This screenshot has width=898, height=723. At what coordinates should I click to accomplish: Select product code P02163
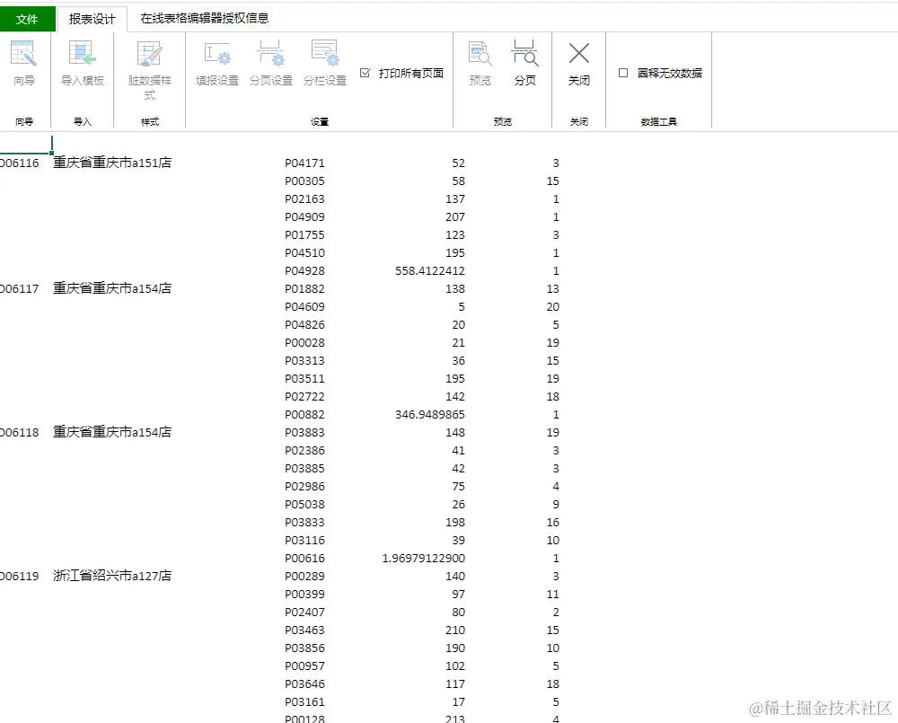coord(304,199)
